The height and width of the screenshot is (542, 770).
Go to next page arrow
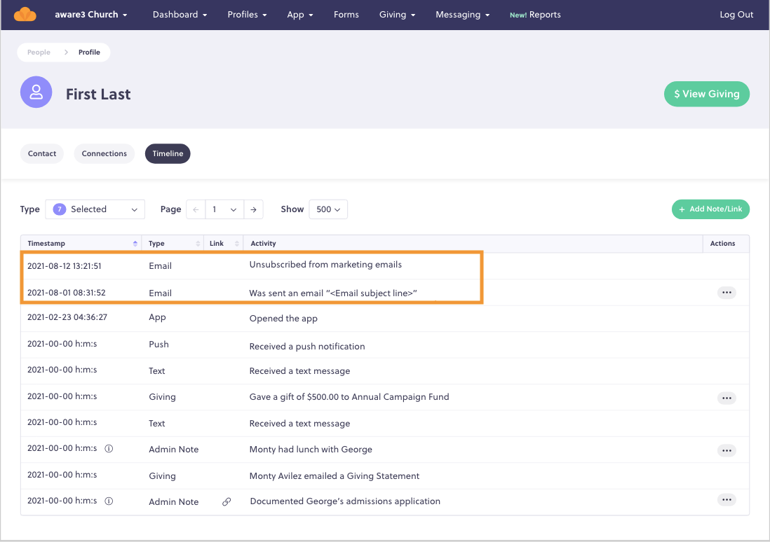tap(253, 209)
